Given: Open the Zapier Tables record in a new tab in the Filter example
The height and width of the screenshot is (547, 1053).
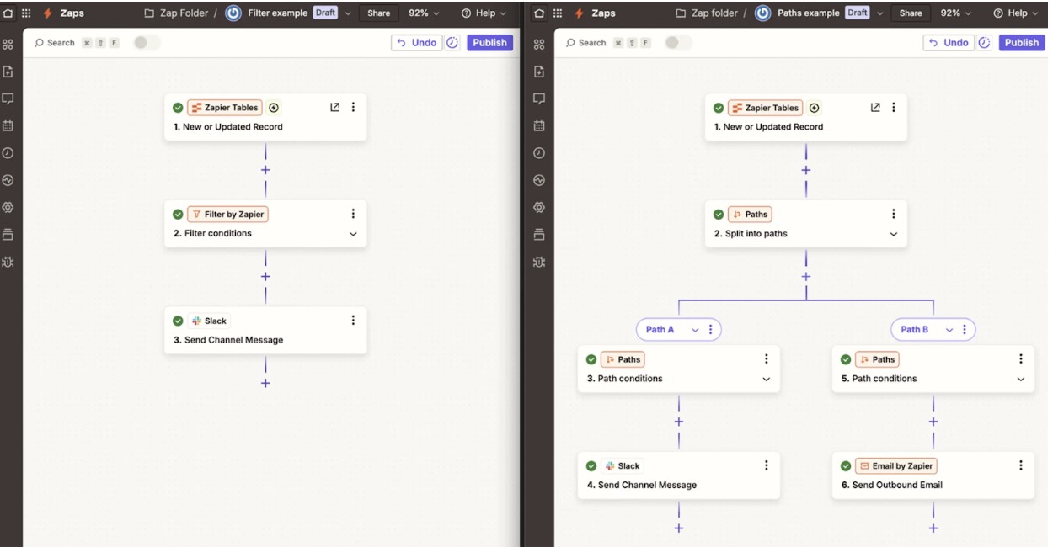Looking at the screenshot, I should pos(334,108).
